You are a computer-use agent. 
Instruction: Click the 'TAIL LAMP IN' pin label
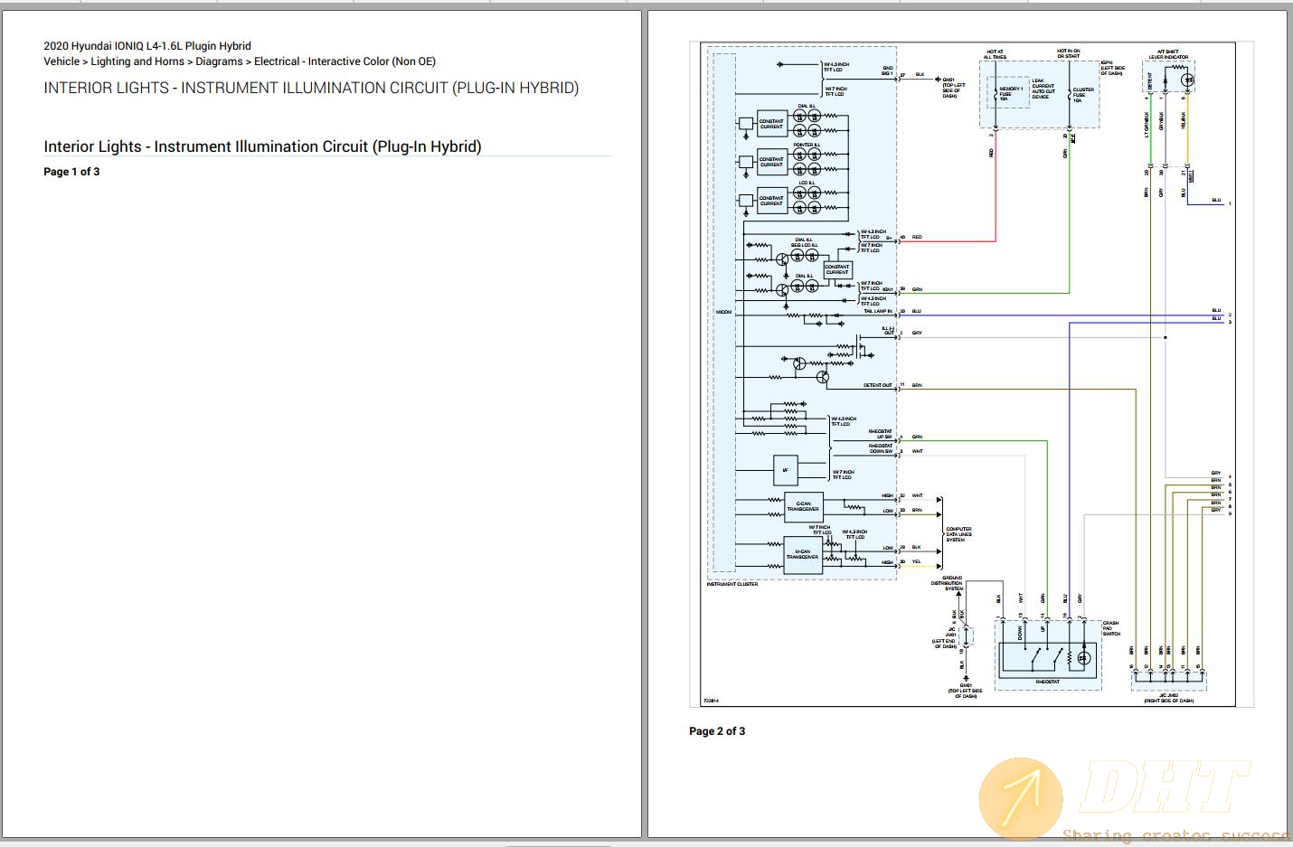877,311
